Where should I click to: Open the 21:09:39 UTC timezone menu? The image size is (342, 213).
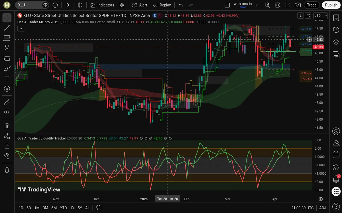point(302,208)
